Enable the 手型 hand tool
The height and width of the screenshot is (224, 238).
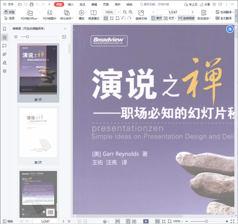pos(9,12)
